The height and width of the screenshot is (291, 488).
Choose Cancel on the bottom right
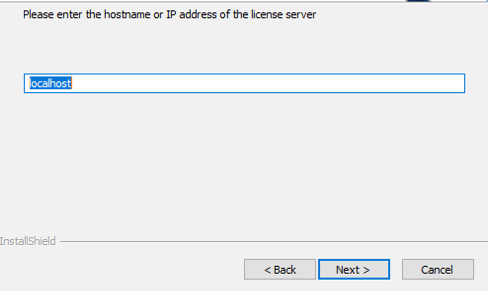(x=437, y=269)
